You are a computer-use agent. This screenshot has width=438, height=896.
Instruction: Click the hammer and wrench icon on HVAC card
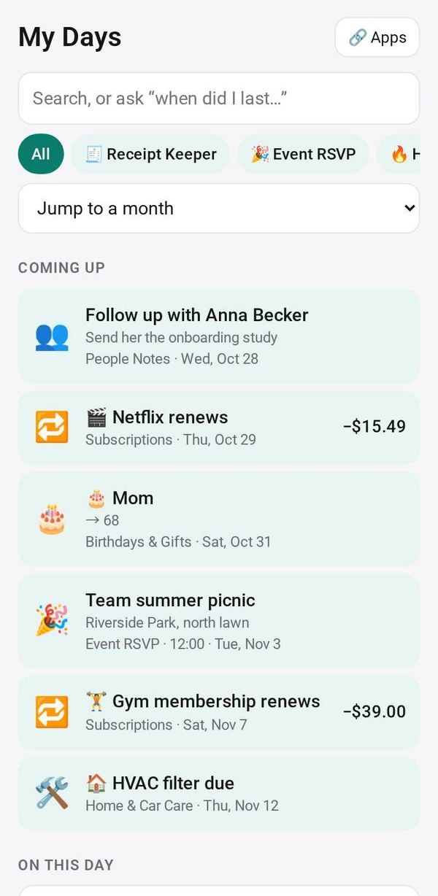(52, 793)
